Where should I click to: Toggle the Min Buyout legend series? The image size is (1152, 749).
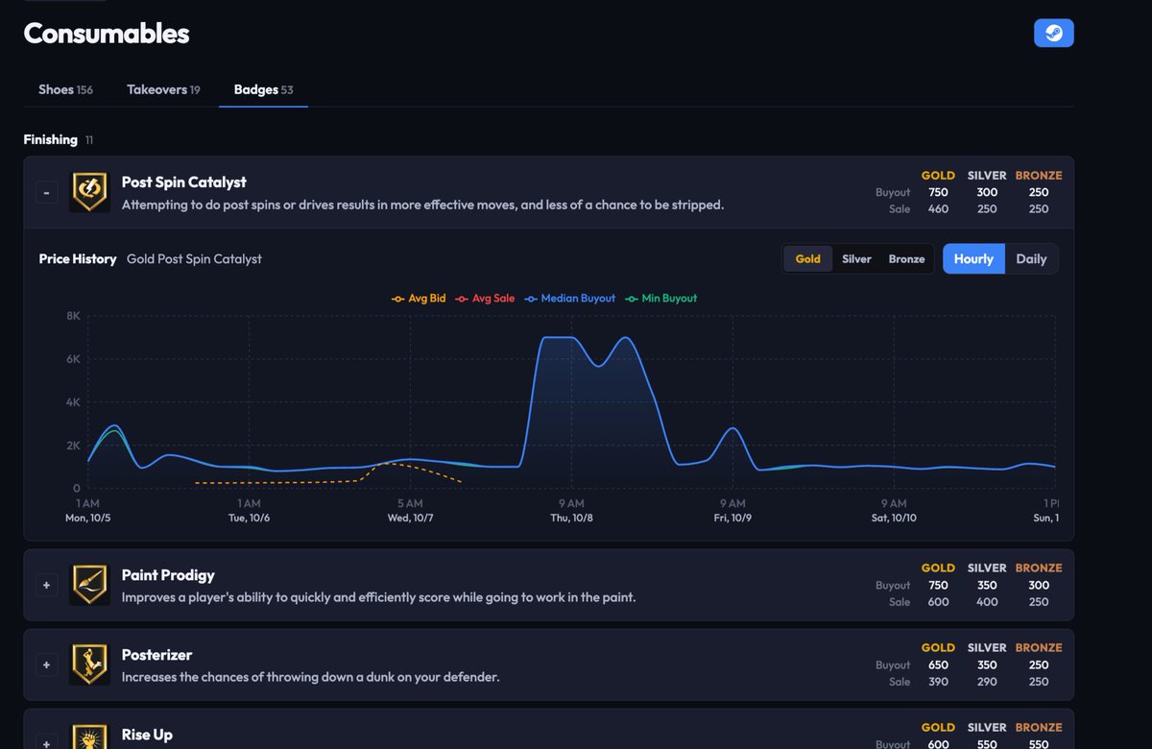pos(660,299)
